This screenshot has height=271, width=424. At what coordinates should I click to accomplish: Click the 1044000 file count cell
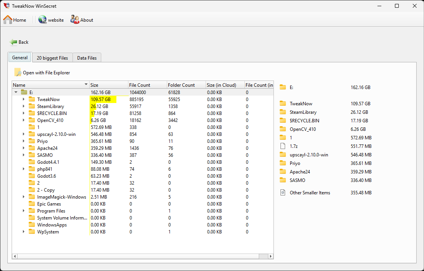coord(138,92)
